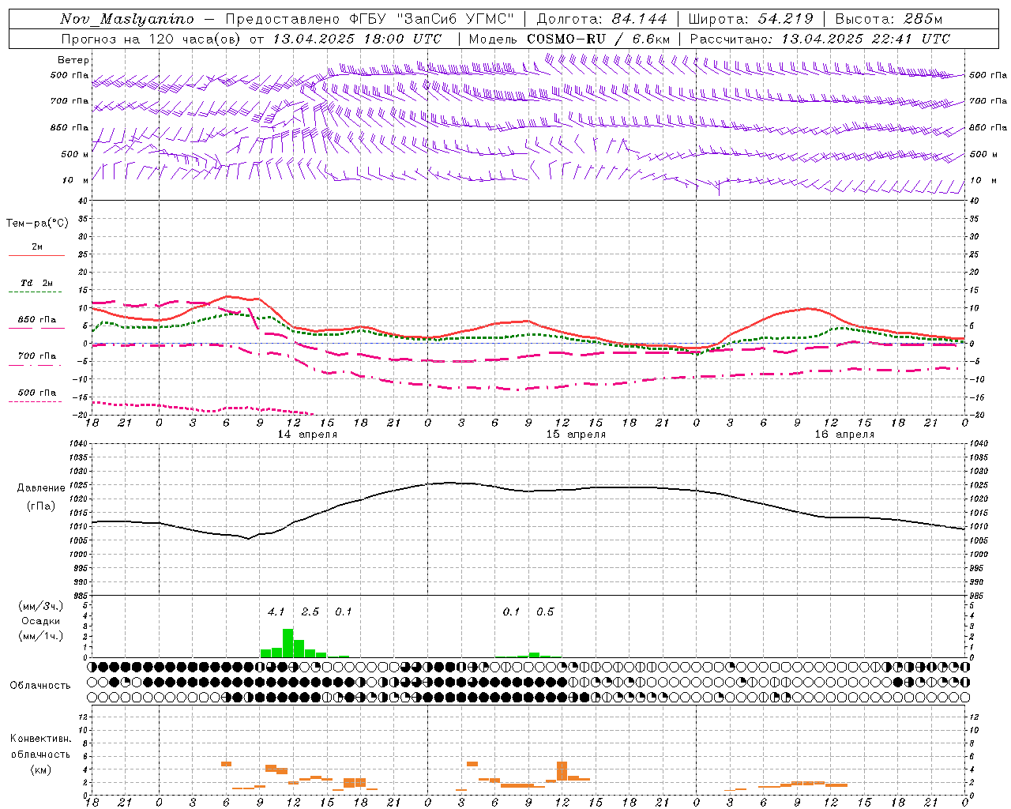Image resolution: width=1011 pixels, height=809 pixels.
Task: Click the Облачность panel label
Action: 39,686
